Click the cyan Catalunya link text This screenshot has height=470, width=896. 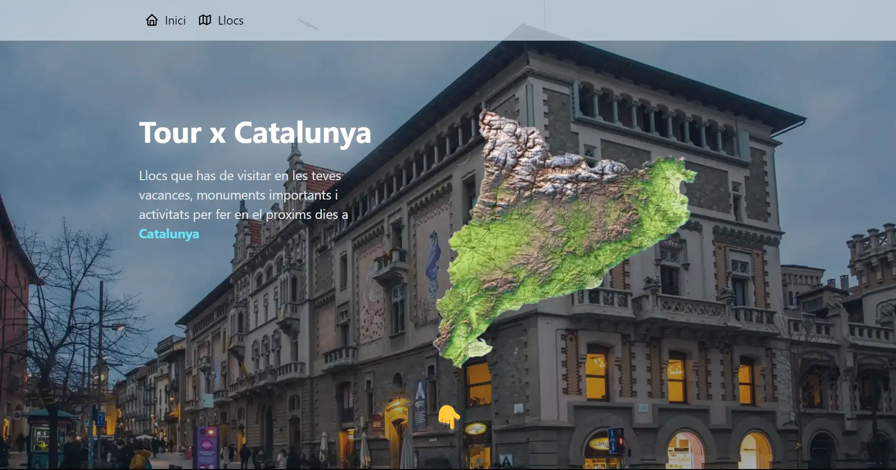(x=169, y=234)
